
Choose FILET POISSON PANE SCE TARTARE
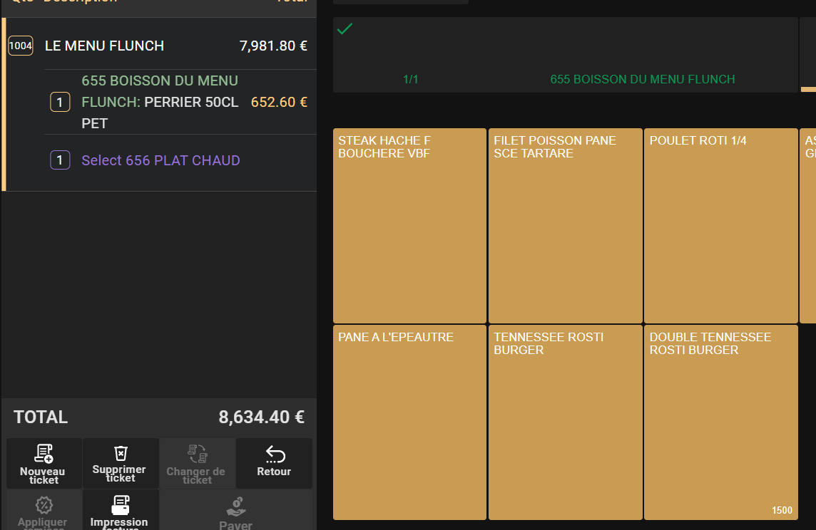[565, 226]
